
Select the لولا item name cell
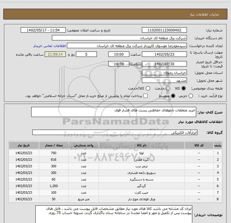tap(141, 153)
